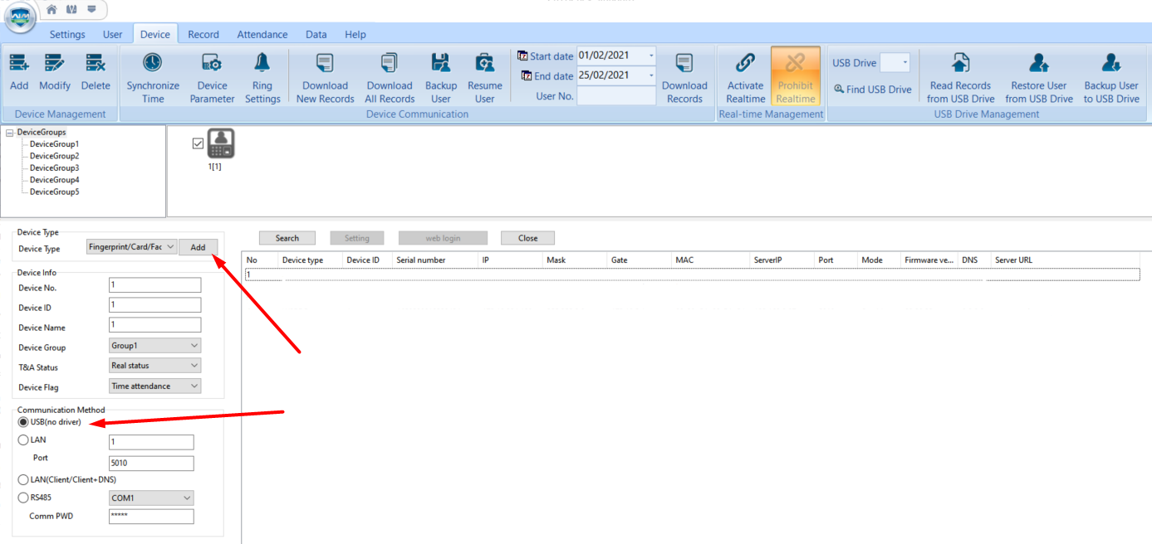Click Add next to Device Type
This screenshot has width=1152, height=544.
[x=198, y=247]
